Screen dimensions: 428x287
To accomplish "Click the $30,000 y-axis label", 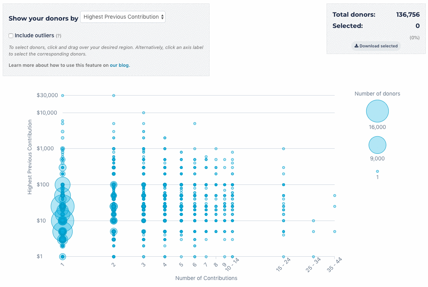I will 47,95.
